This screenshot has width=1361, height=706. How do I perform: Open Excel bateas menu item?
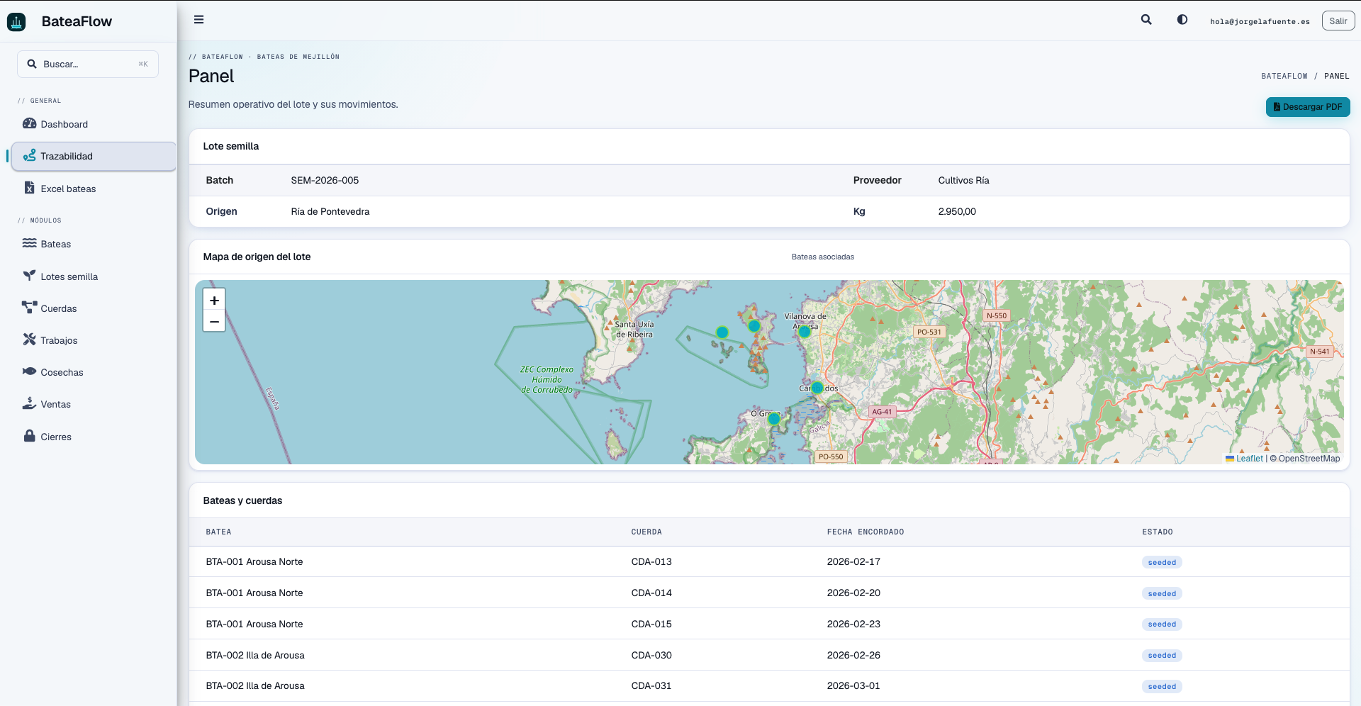[94, 189]
